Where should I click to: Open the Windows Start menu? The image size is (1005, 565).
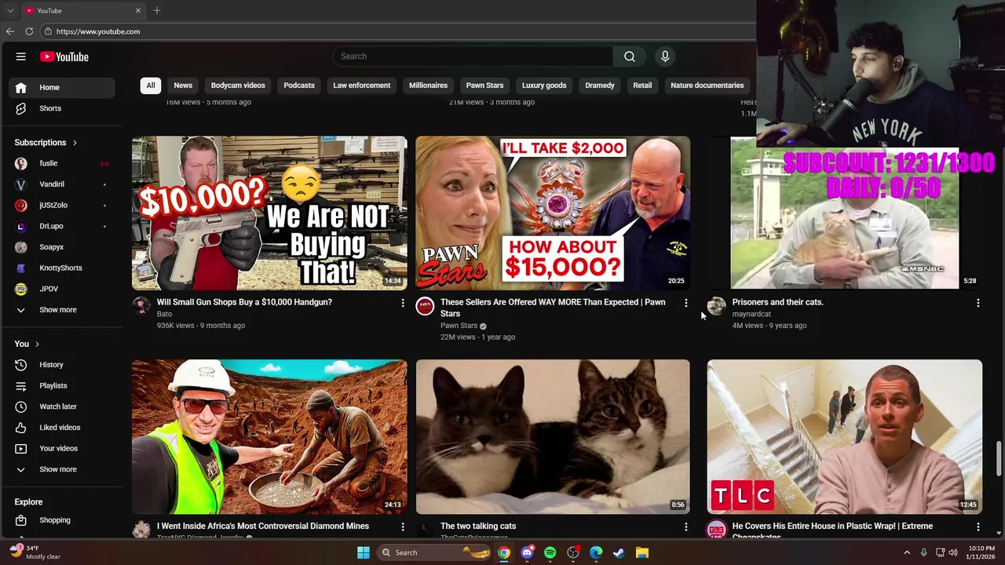pos(364,552)
